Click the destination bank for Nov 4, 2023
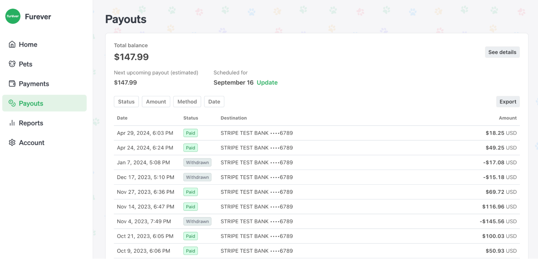The image size is (538, 259). coord(256,221)
